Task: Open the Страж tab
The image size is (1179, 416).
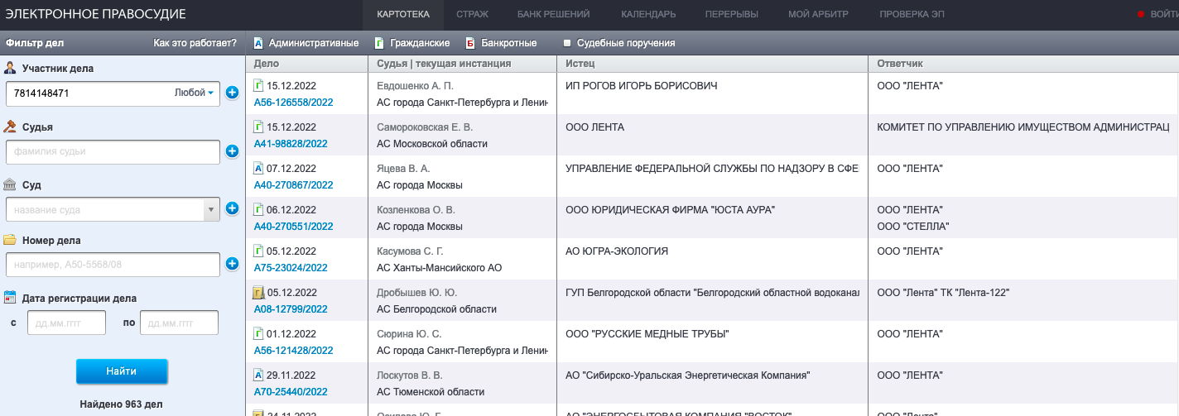Action: (472, 14)
